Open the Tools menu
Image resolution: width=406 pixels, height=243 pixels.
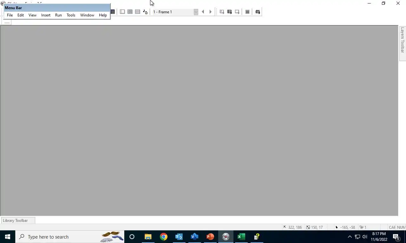click(71, 15)
